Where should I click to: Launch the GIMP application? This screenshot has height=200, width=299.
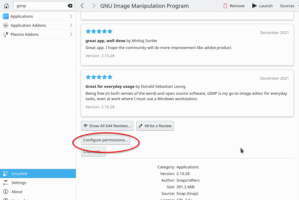(262, 6)
